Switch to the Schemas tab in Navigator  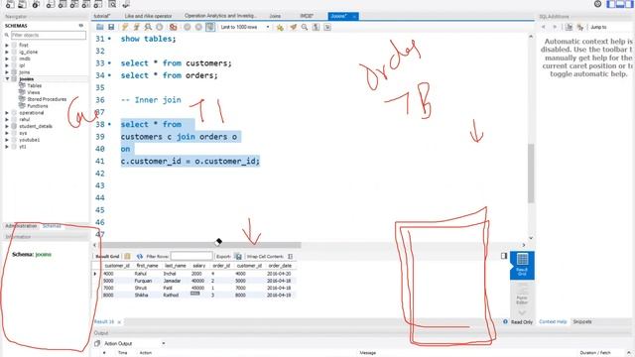point(52,226)
